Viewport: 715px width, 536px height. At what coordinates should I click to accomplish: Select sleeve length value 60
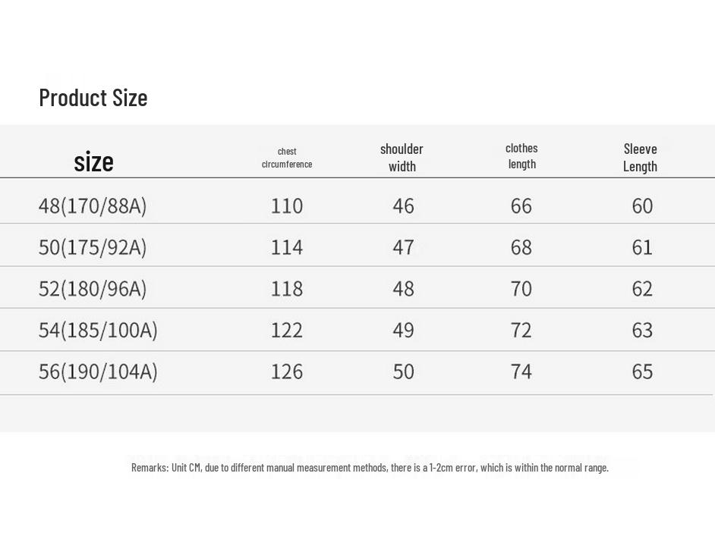click(x=642, y=205)
